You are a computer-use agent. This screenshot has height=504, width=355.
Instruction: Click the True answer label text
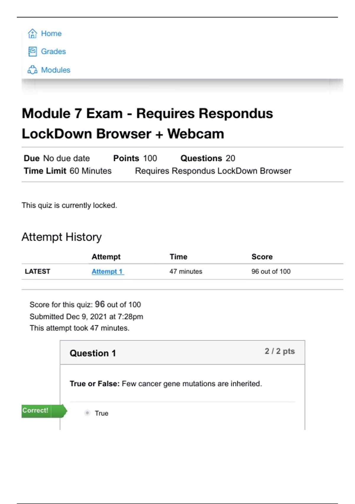[x=101, y=413]
